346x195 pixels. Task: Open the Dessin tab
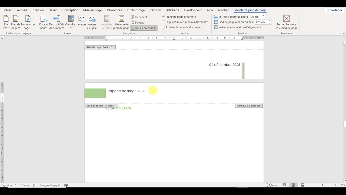click(53, 10)
